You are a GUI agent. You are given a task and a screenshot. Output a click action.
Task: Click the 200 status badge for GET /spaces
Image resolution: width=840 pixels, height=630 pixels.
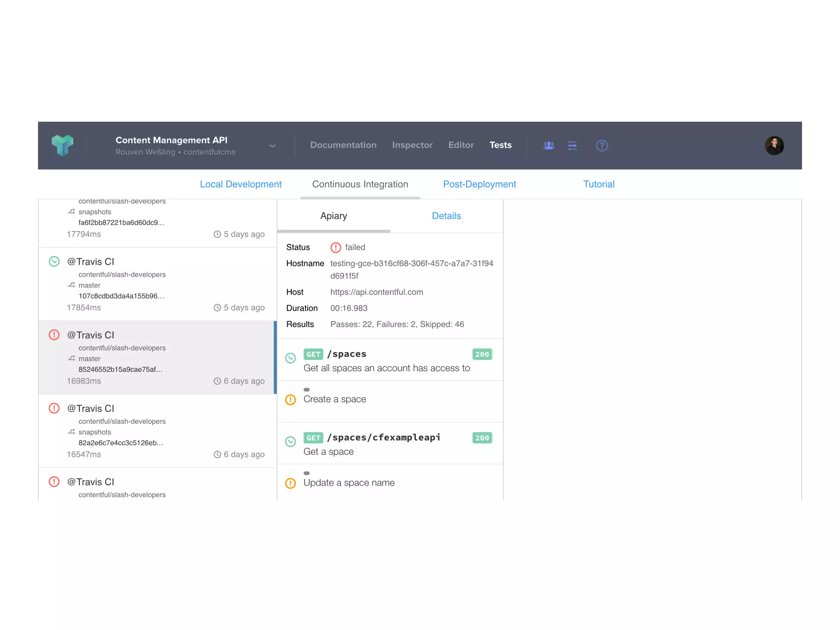(482, 354)
